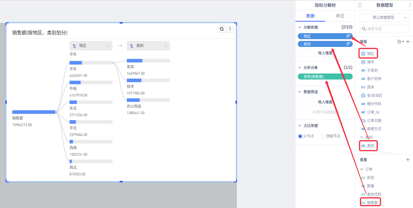The width and height of the screenshot is (413, 208).
Task: Click the plus icon next to 维度
Action: (408, 42)
